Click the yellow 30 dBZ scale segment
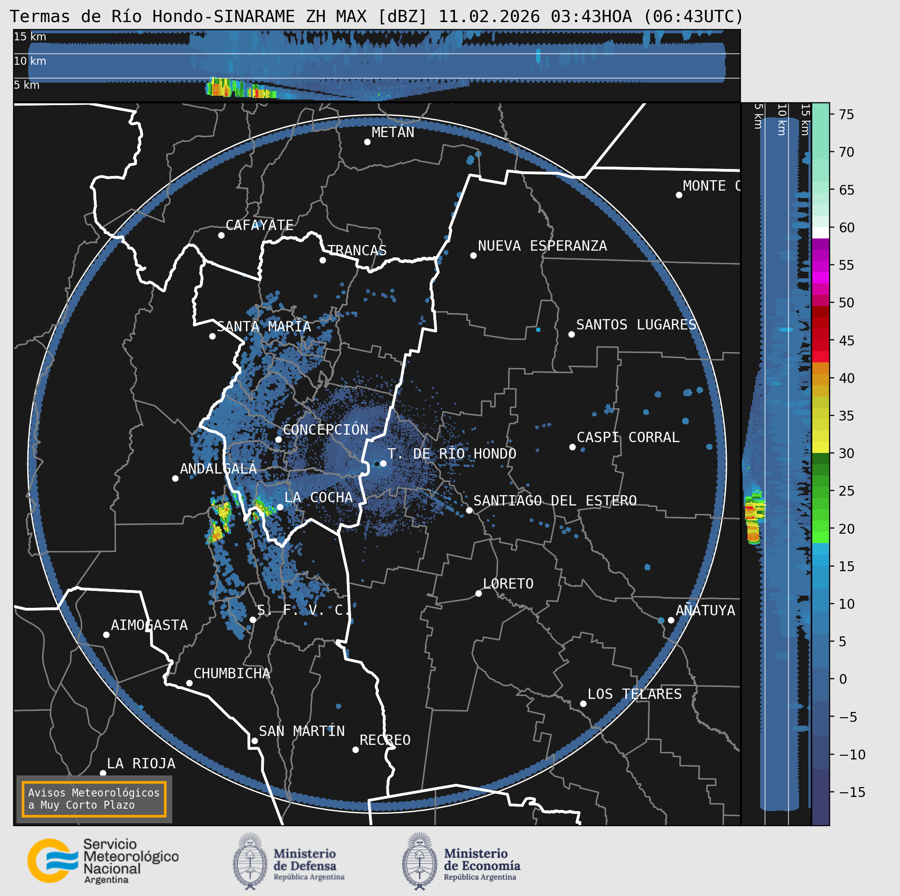This screenshot has width=900, height=896. coord(821,448)
